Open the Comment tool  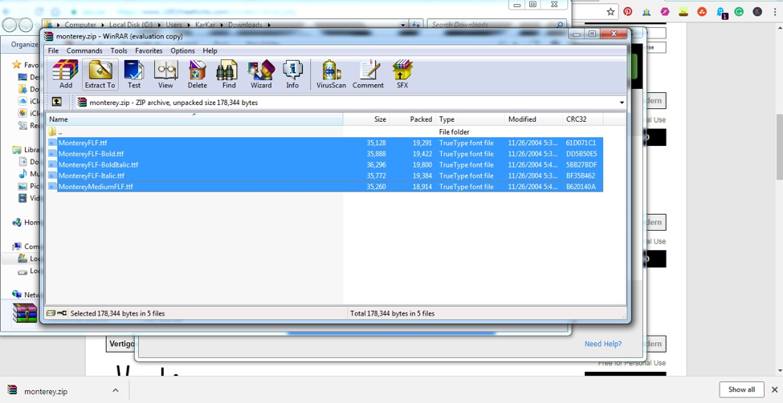pos(368,75)
